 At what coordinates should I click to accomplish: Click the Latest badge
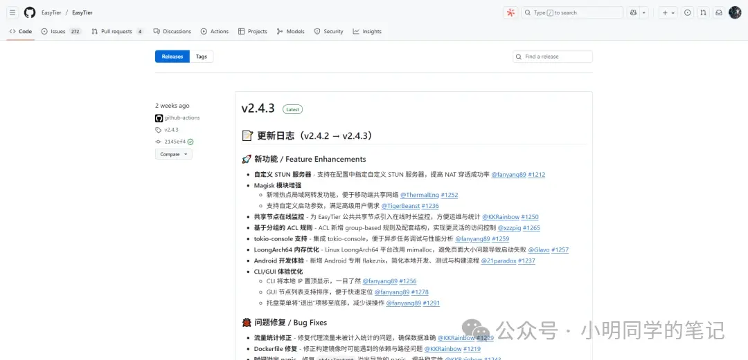click(292, 110)
